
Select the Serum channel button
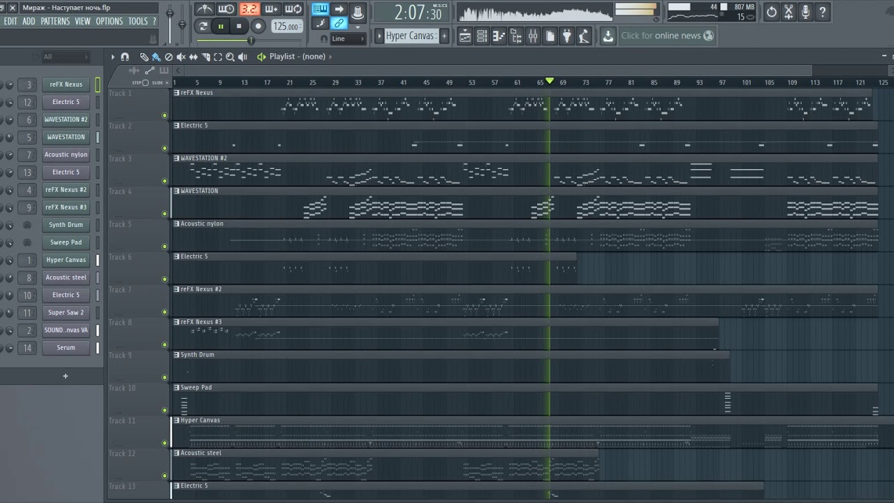click(66, 347)
